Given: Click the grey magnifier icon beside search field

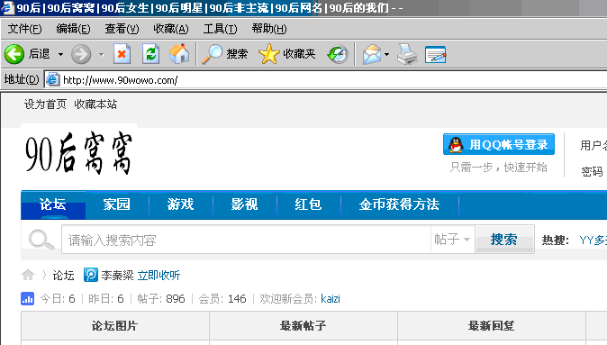Looking at the screenshot, I should (41, 241).
